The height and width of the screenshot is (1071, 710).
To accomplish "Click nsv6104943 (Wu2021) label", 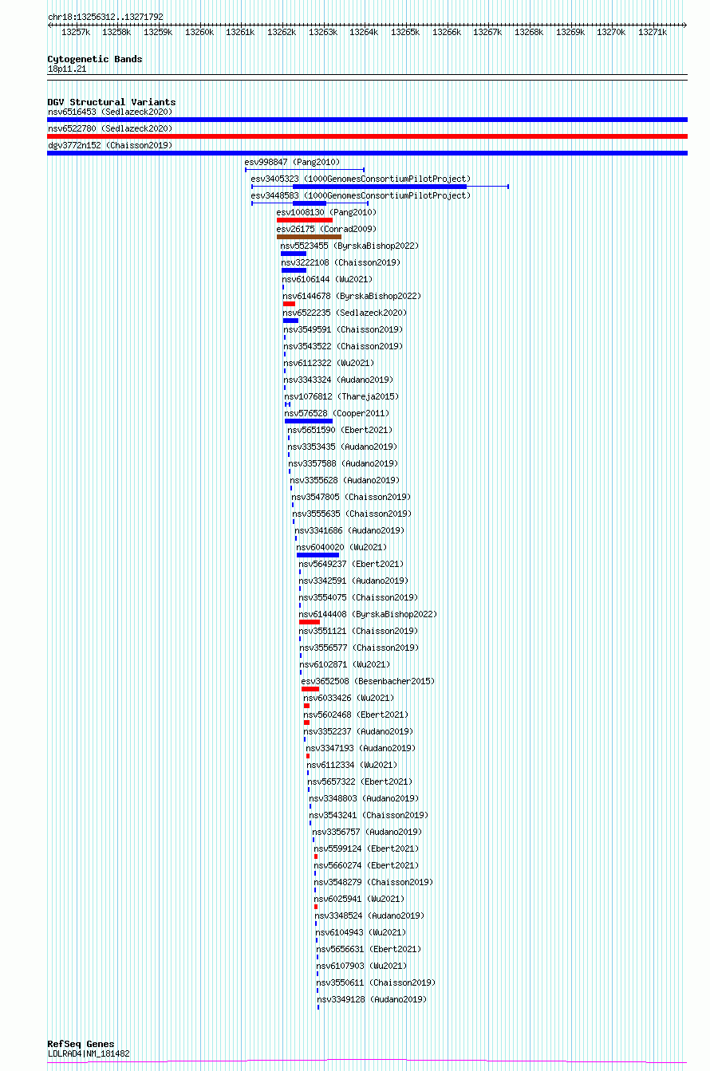I will [361, 932].
